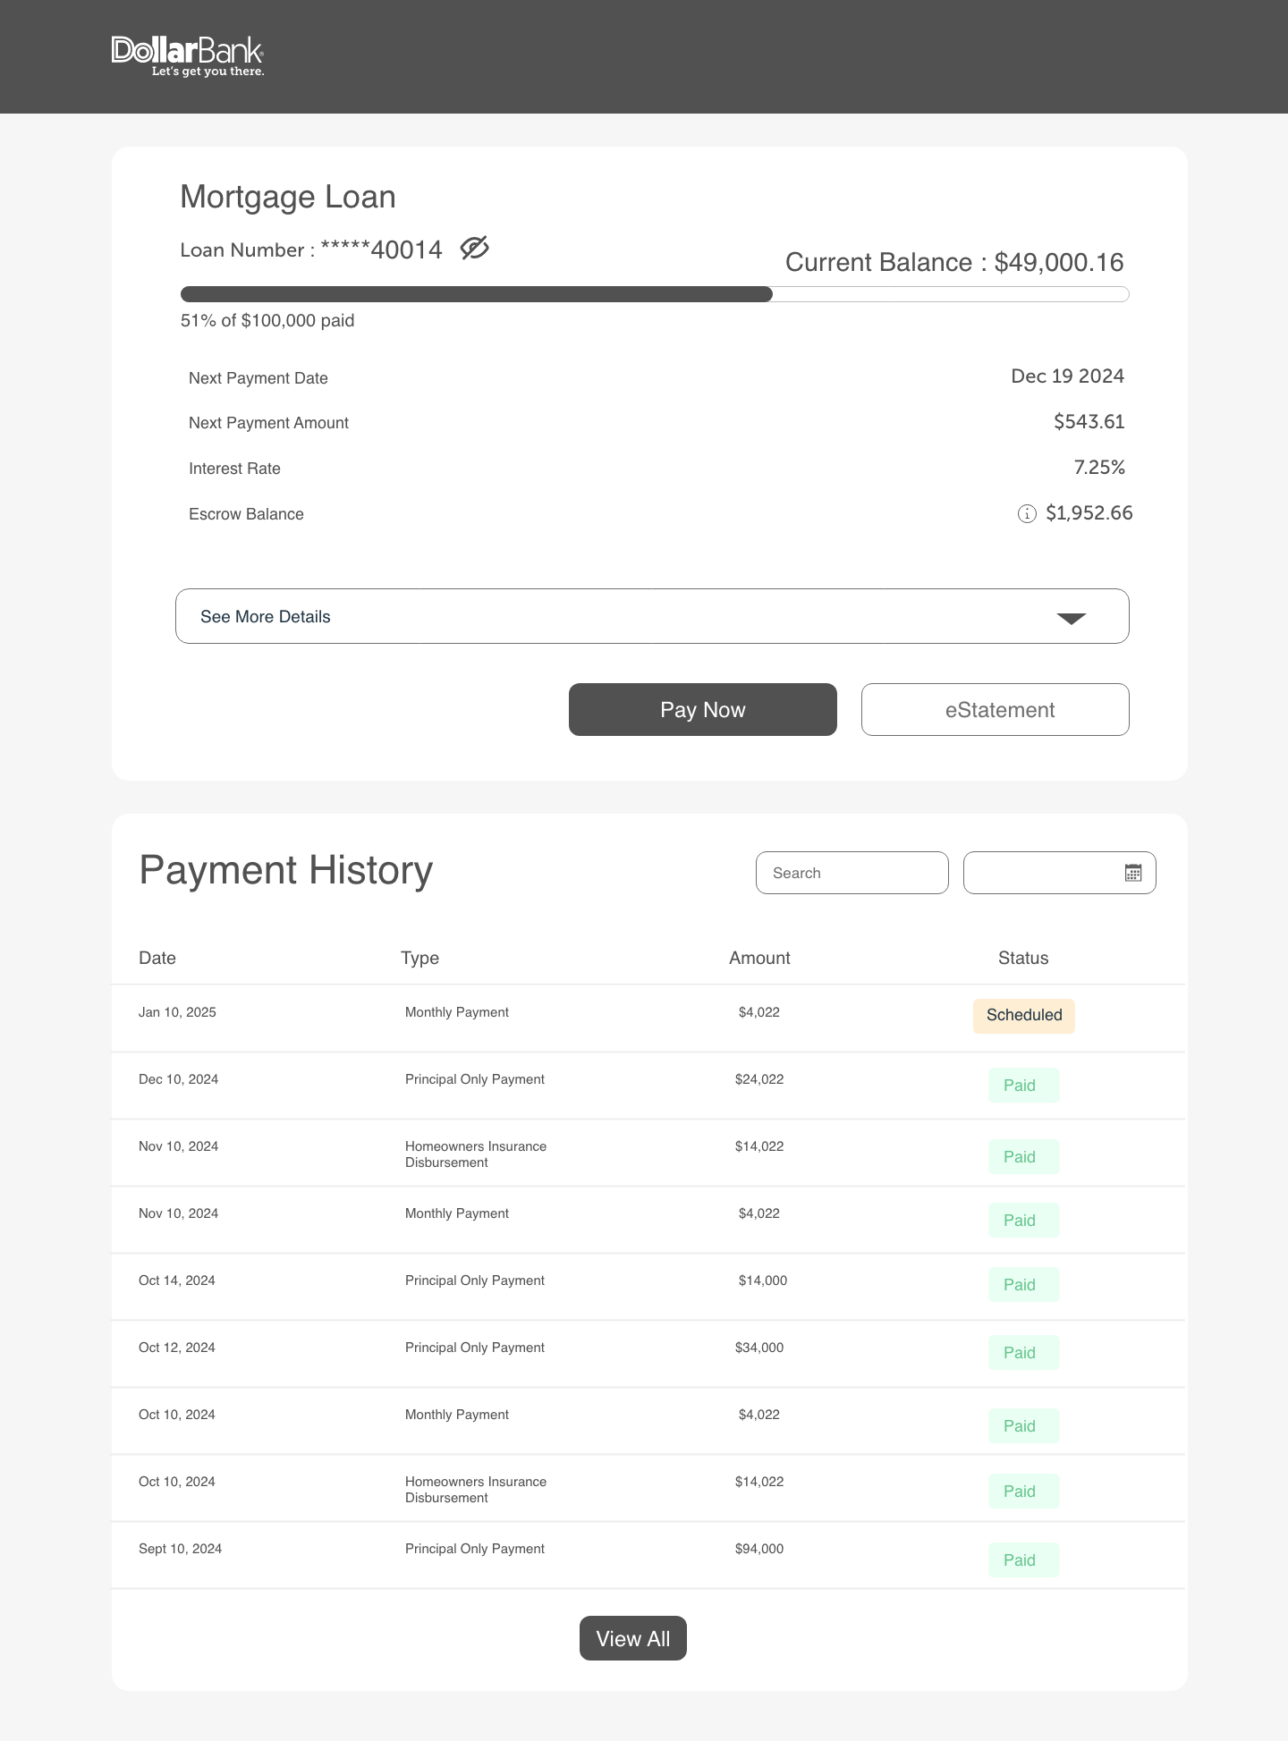Click the loan paid progress bar
This screenshot has width=1288, height=1741.
coord(654,294)
